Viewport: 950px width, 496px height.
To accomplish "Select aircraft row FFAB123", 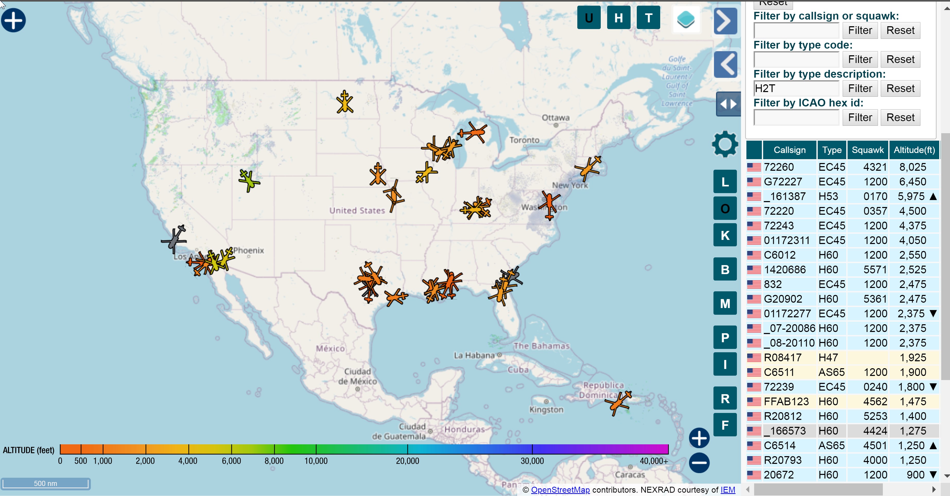I will pyautogui.click(x=842, y=401).
